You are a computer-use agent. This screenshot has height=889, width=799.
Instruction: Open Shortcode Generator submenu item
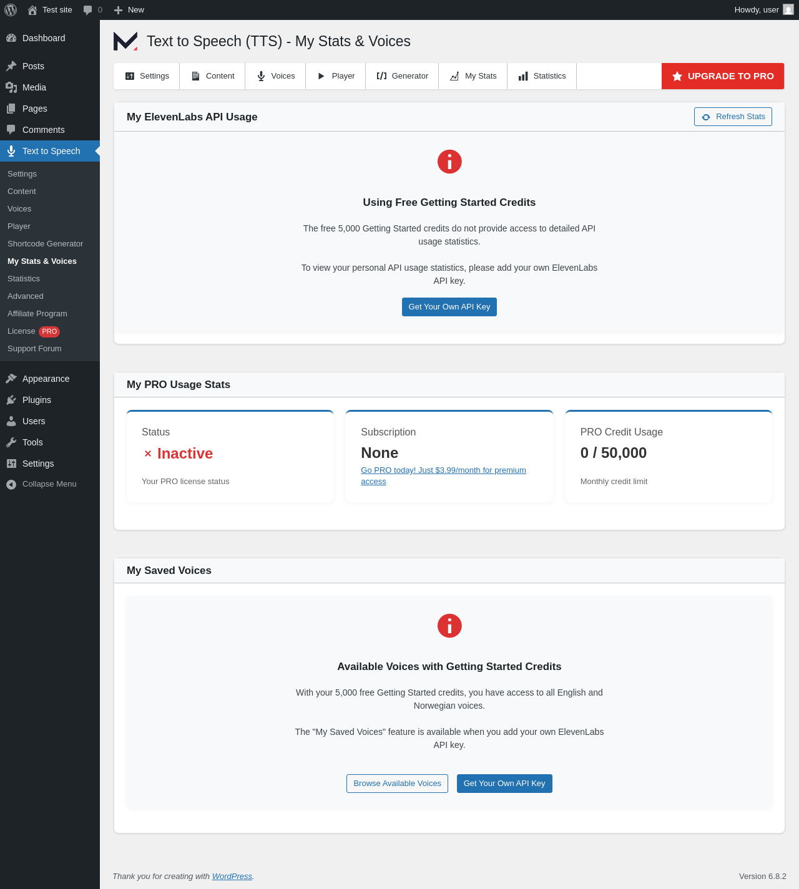[x=50, y=244]
